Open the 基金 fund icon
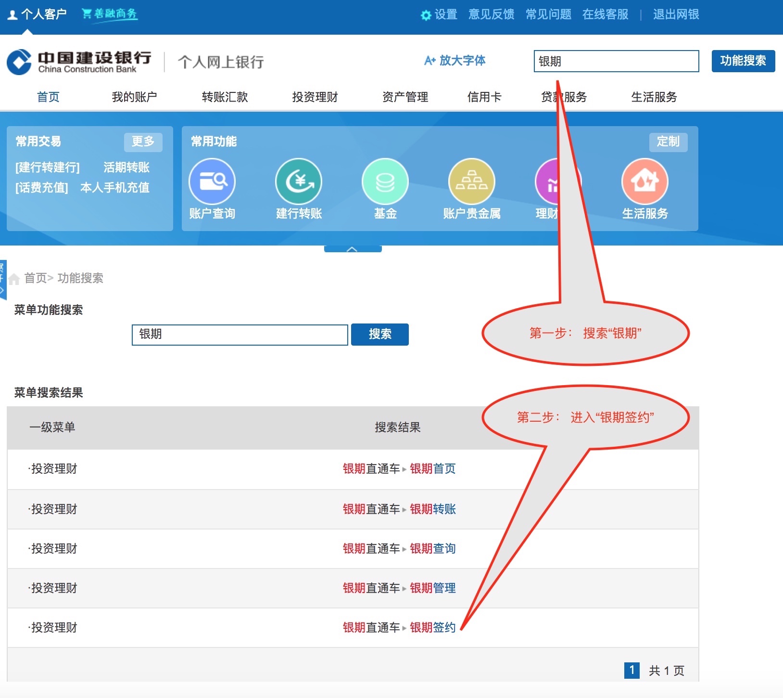This screenshot has width=783, height=698. tap(385, 181)
